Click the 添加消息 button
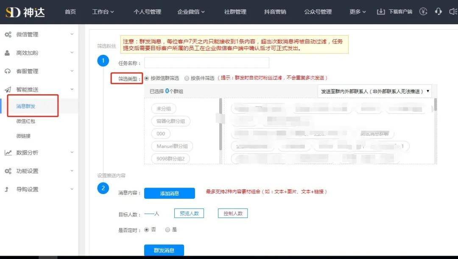 [169, 193]
